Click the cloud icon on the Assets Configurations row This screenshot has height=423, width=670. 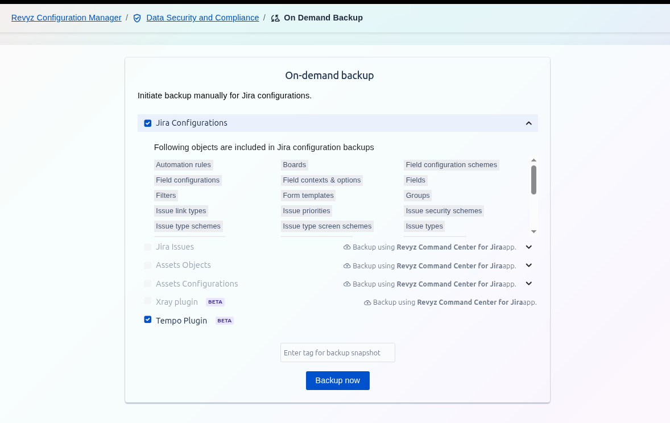tap(347, 284)
